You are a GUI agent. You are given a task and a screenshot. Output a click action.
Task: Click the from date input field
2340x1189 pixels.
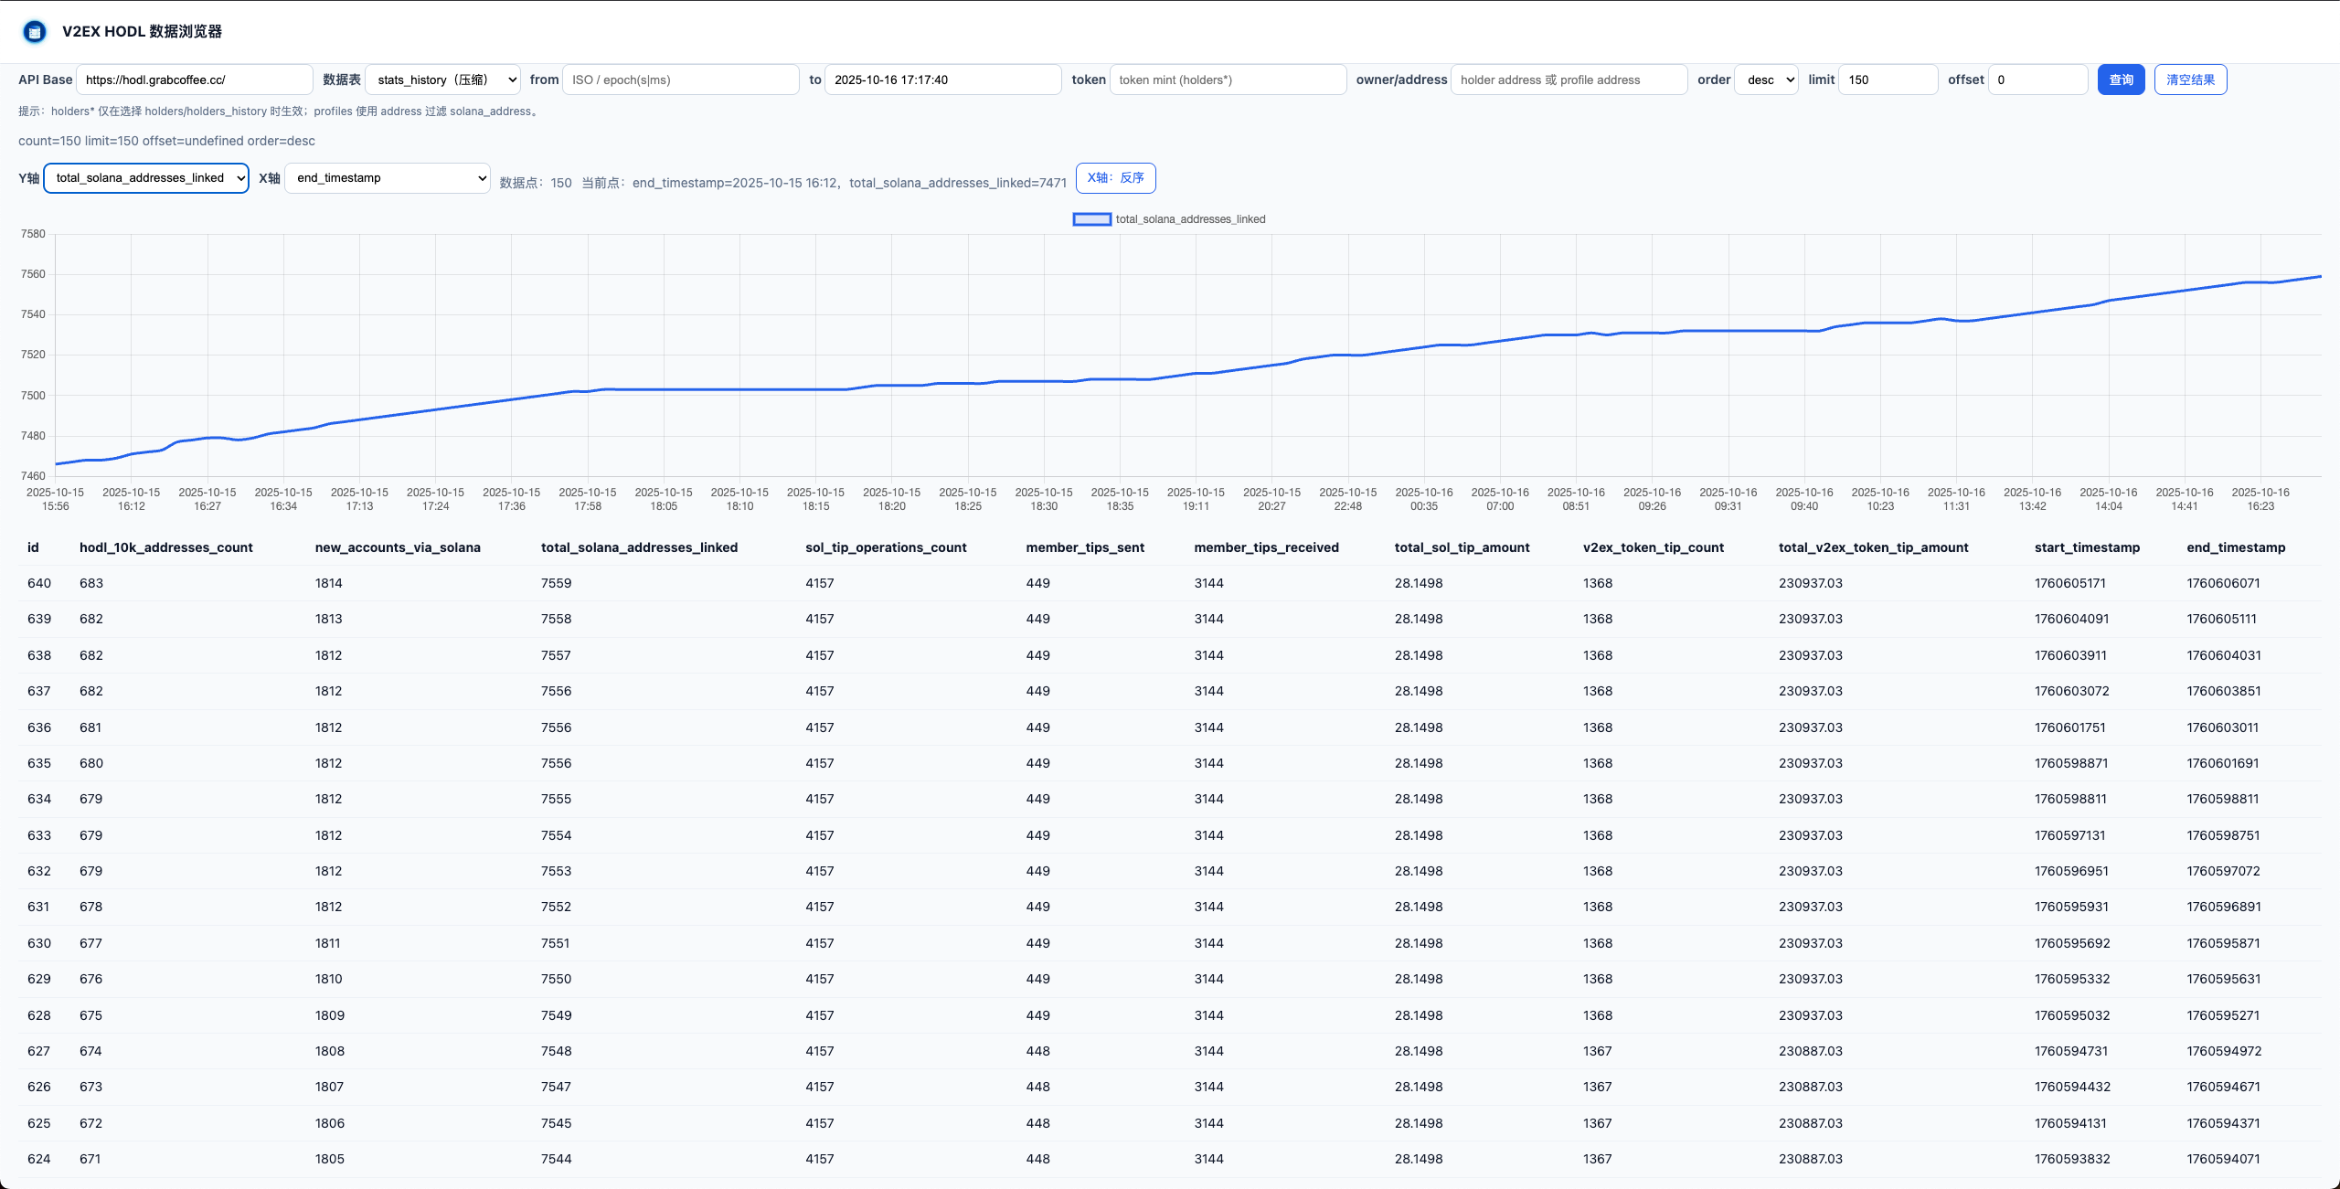(680, 80)
